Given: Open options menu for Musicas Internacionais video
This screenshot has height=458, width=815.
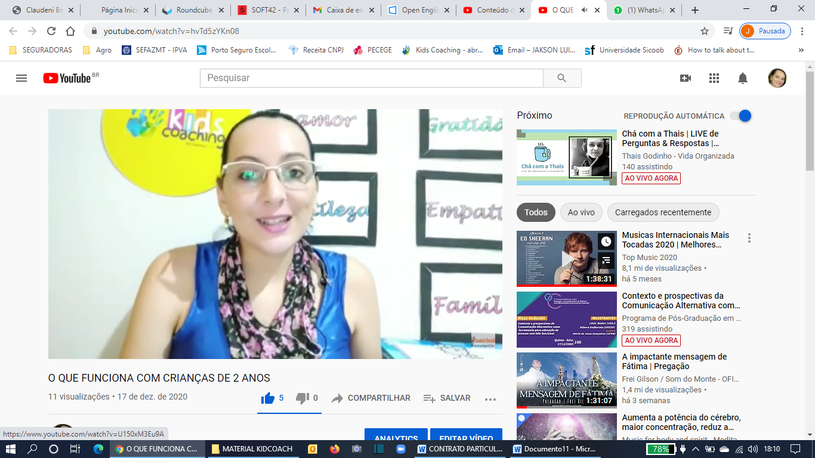Looking at the screenshot, I should coord(749,238).
